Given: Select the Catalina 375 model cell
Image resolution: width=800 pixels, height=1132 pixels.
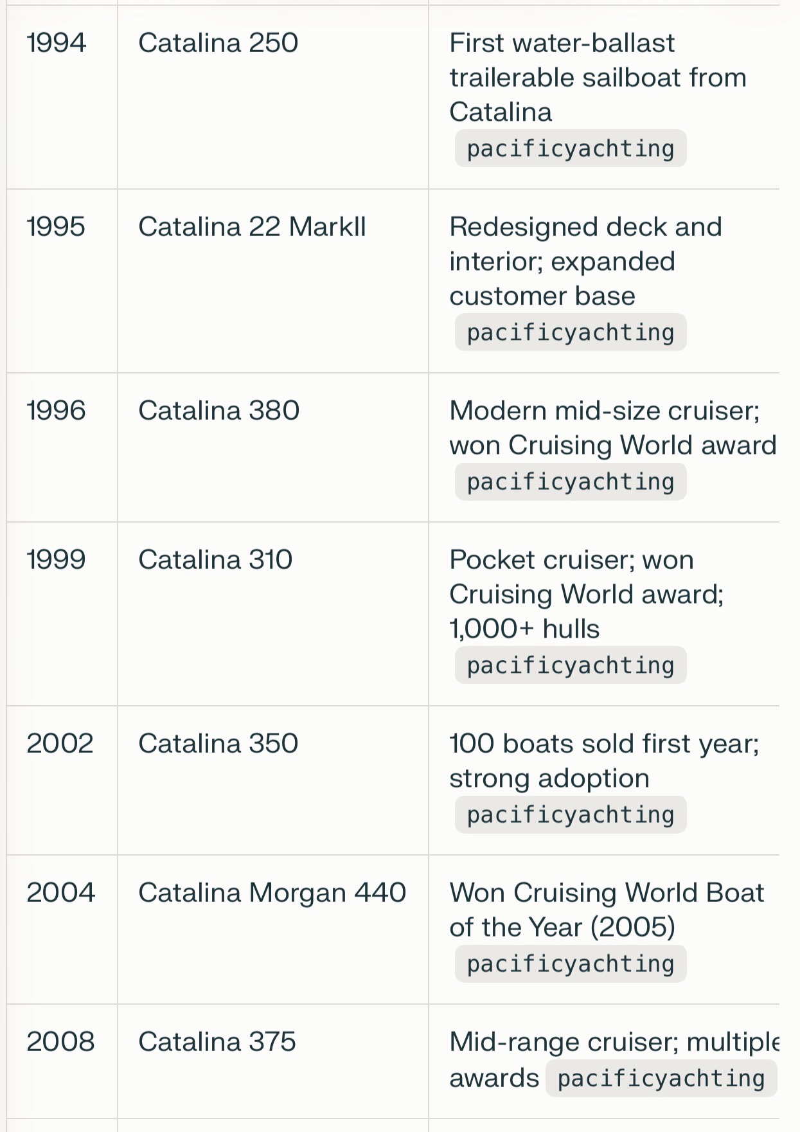Looking at the screenshot, I should point(217,1042).
